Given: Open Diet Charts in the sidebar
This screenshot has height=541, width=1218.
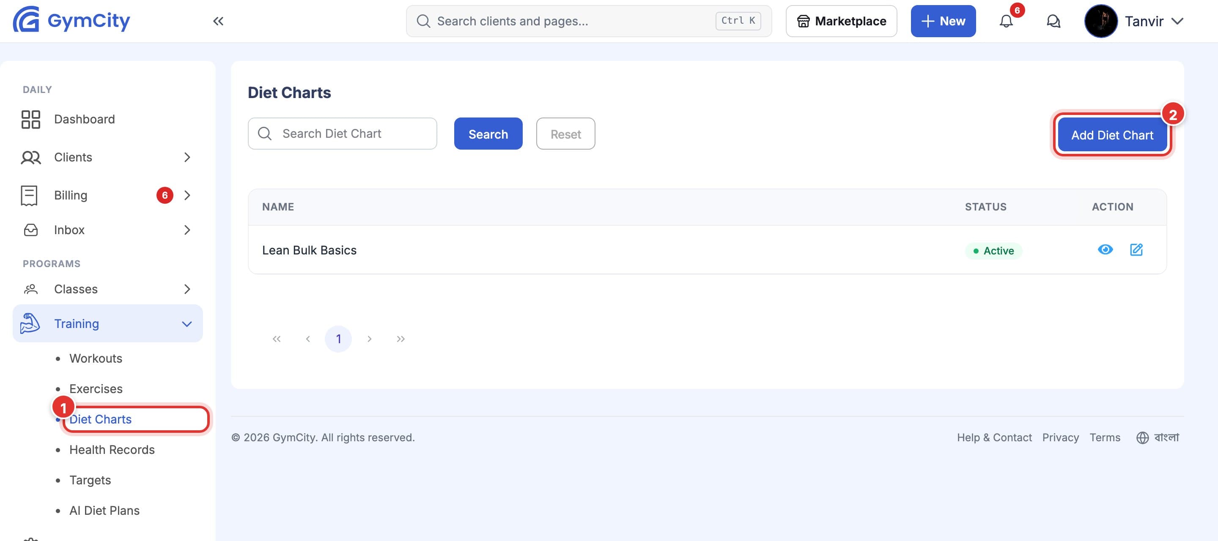Looking at the screenshot, I should tap(100, 420).
